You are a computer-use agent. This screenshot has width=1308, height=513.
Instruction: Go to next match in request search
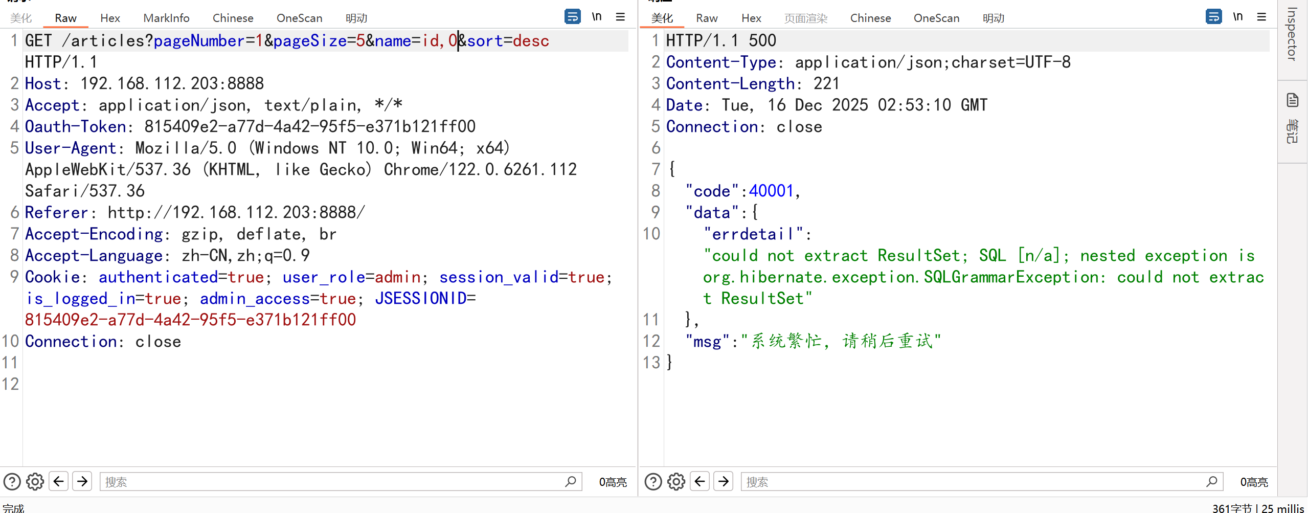82,482
